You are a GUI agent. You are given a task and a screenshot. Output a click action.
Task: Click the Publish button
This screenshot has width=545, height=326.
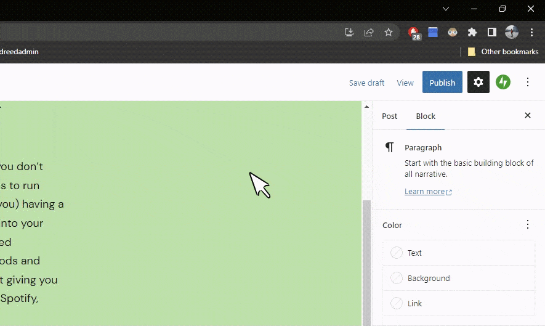point(442,83)
